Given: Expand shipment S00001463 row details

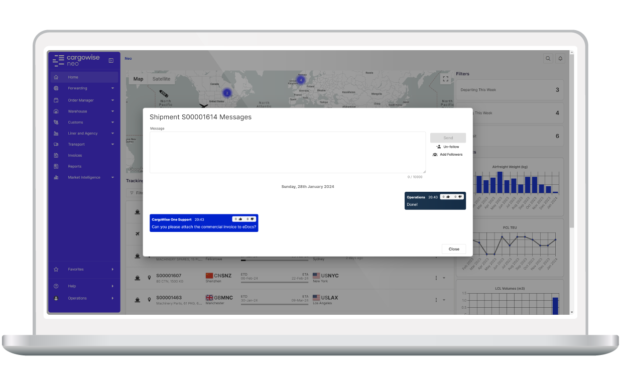Looking at the screenshot, I should [x=444, y=300].
